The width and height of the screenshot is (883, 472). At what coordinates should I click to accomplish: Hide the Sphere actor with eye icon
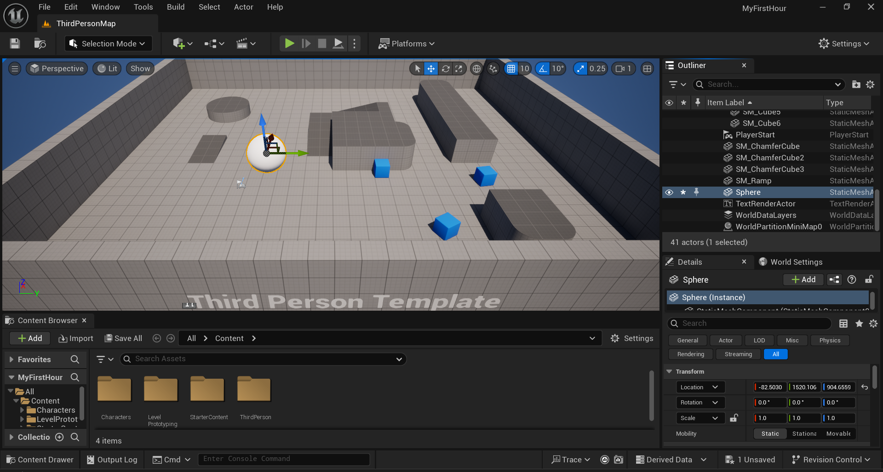669,192
